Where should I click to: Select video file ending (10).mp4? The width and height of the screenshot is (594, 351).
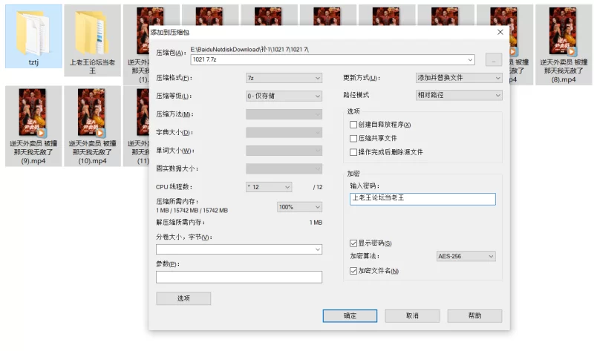click(92, 126)
